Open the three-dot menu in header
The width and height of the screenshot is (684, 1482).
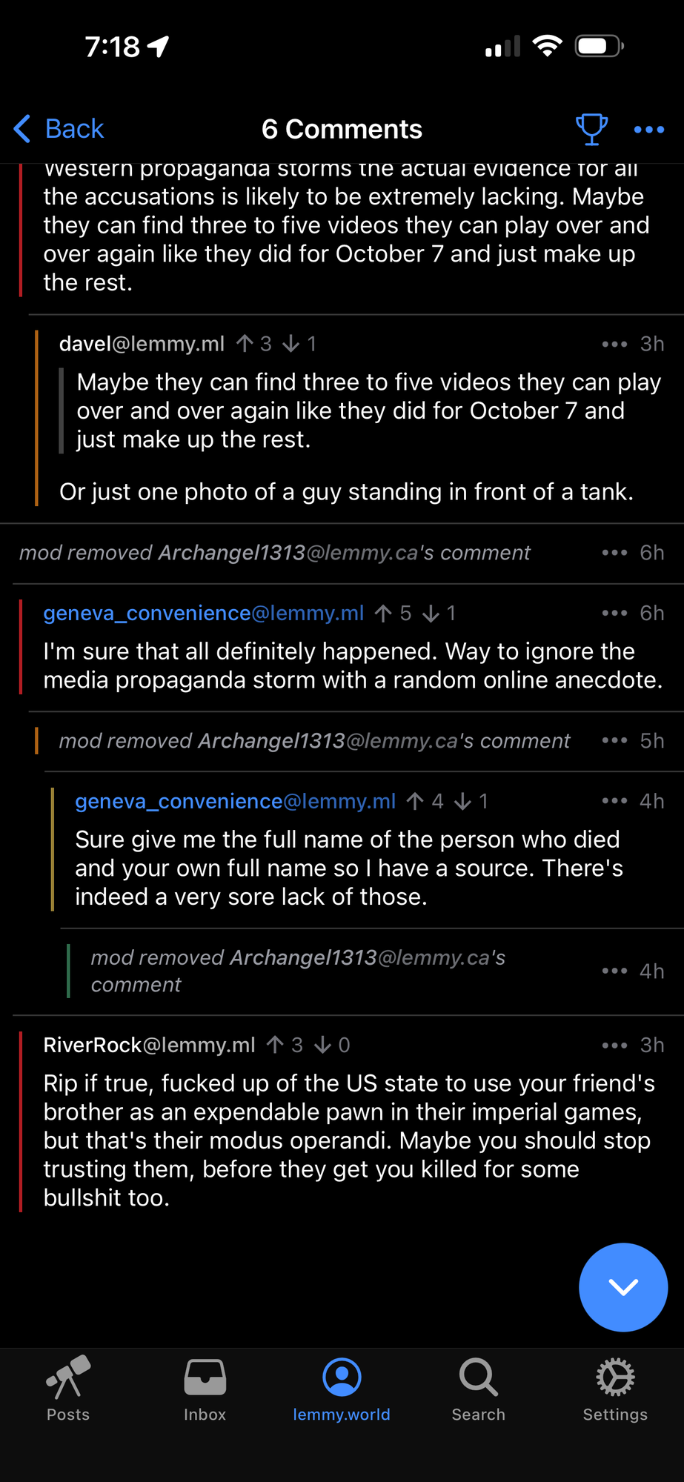tap(649, 130)
